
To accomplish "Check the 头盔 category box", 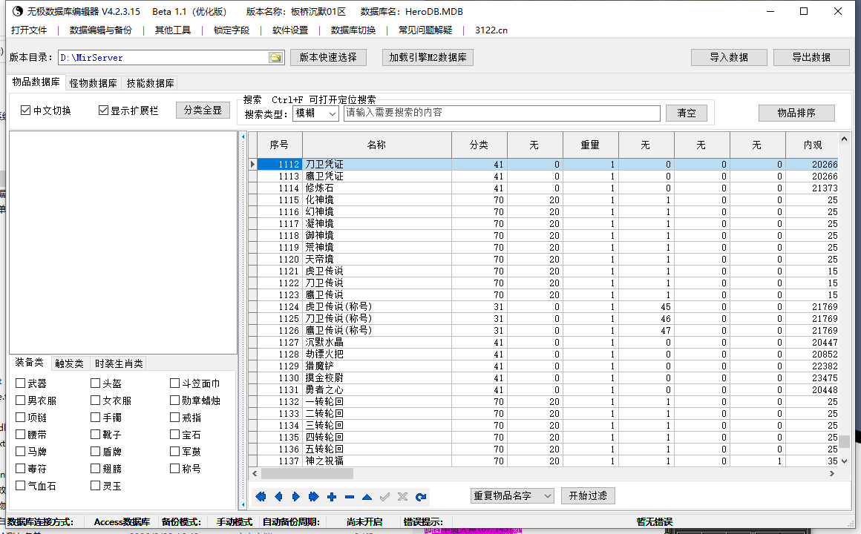I will [95, 383].
